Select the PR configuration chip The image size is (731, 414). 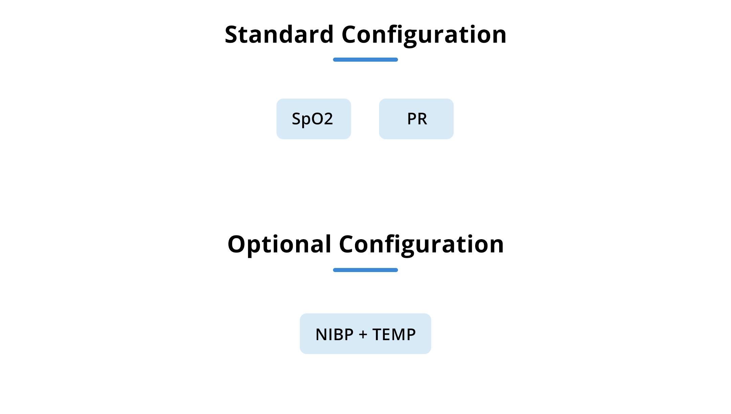[416, 119]
